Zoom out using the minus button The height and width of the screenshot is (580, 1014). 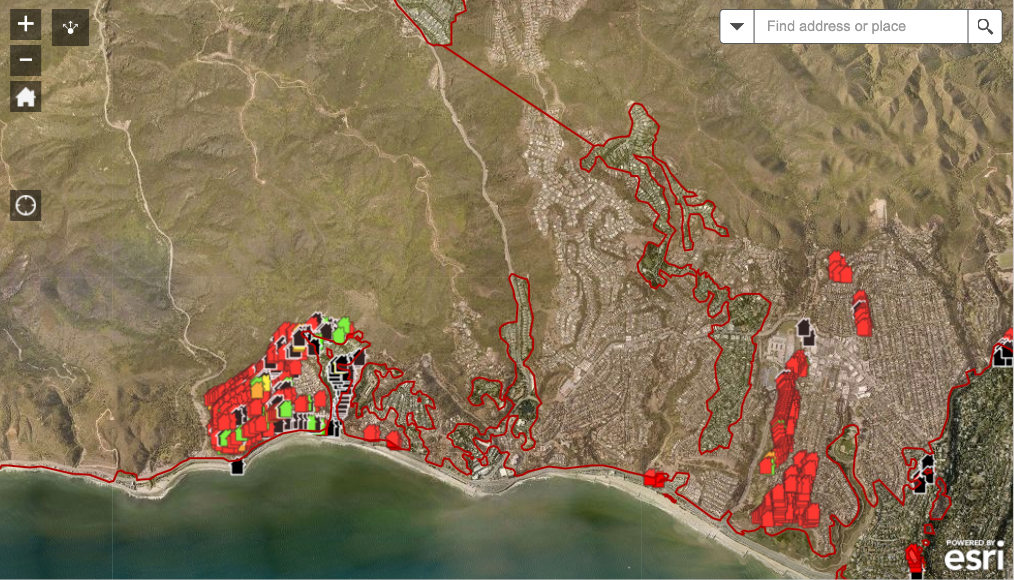tap(26, 60)
